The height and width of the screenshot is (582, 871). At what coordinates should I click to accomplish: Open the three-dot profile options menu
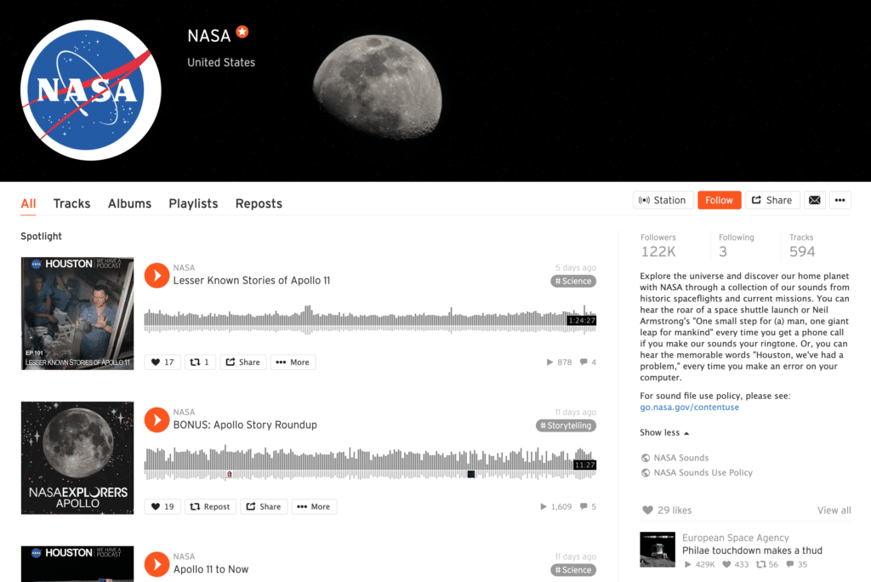coord(840,200)
